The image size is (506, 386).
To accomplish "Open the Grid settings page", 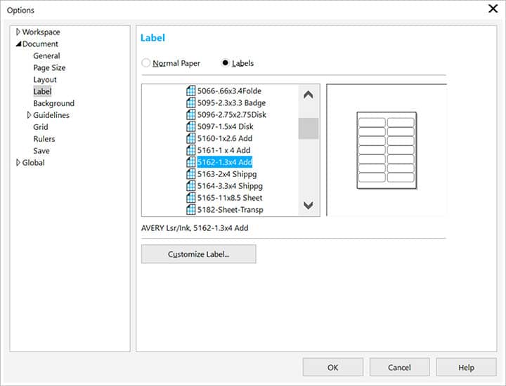I will pos(41,127).
